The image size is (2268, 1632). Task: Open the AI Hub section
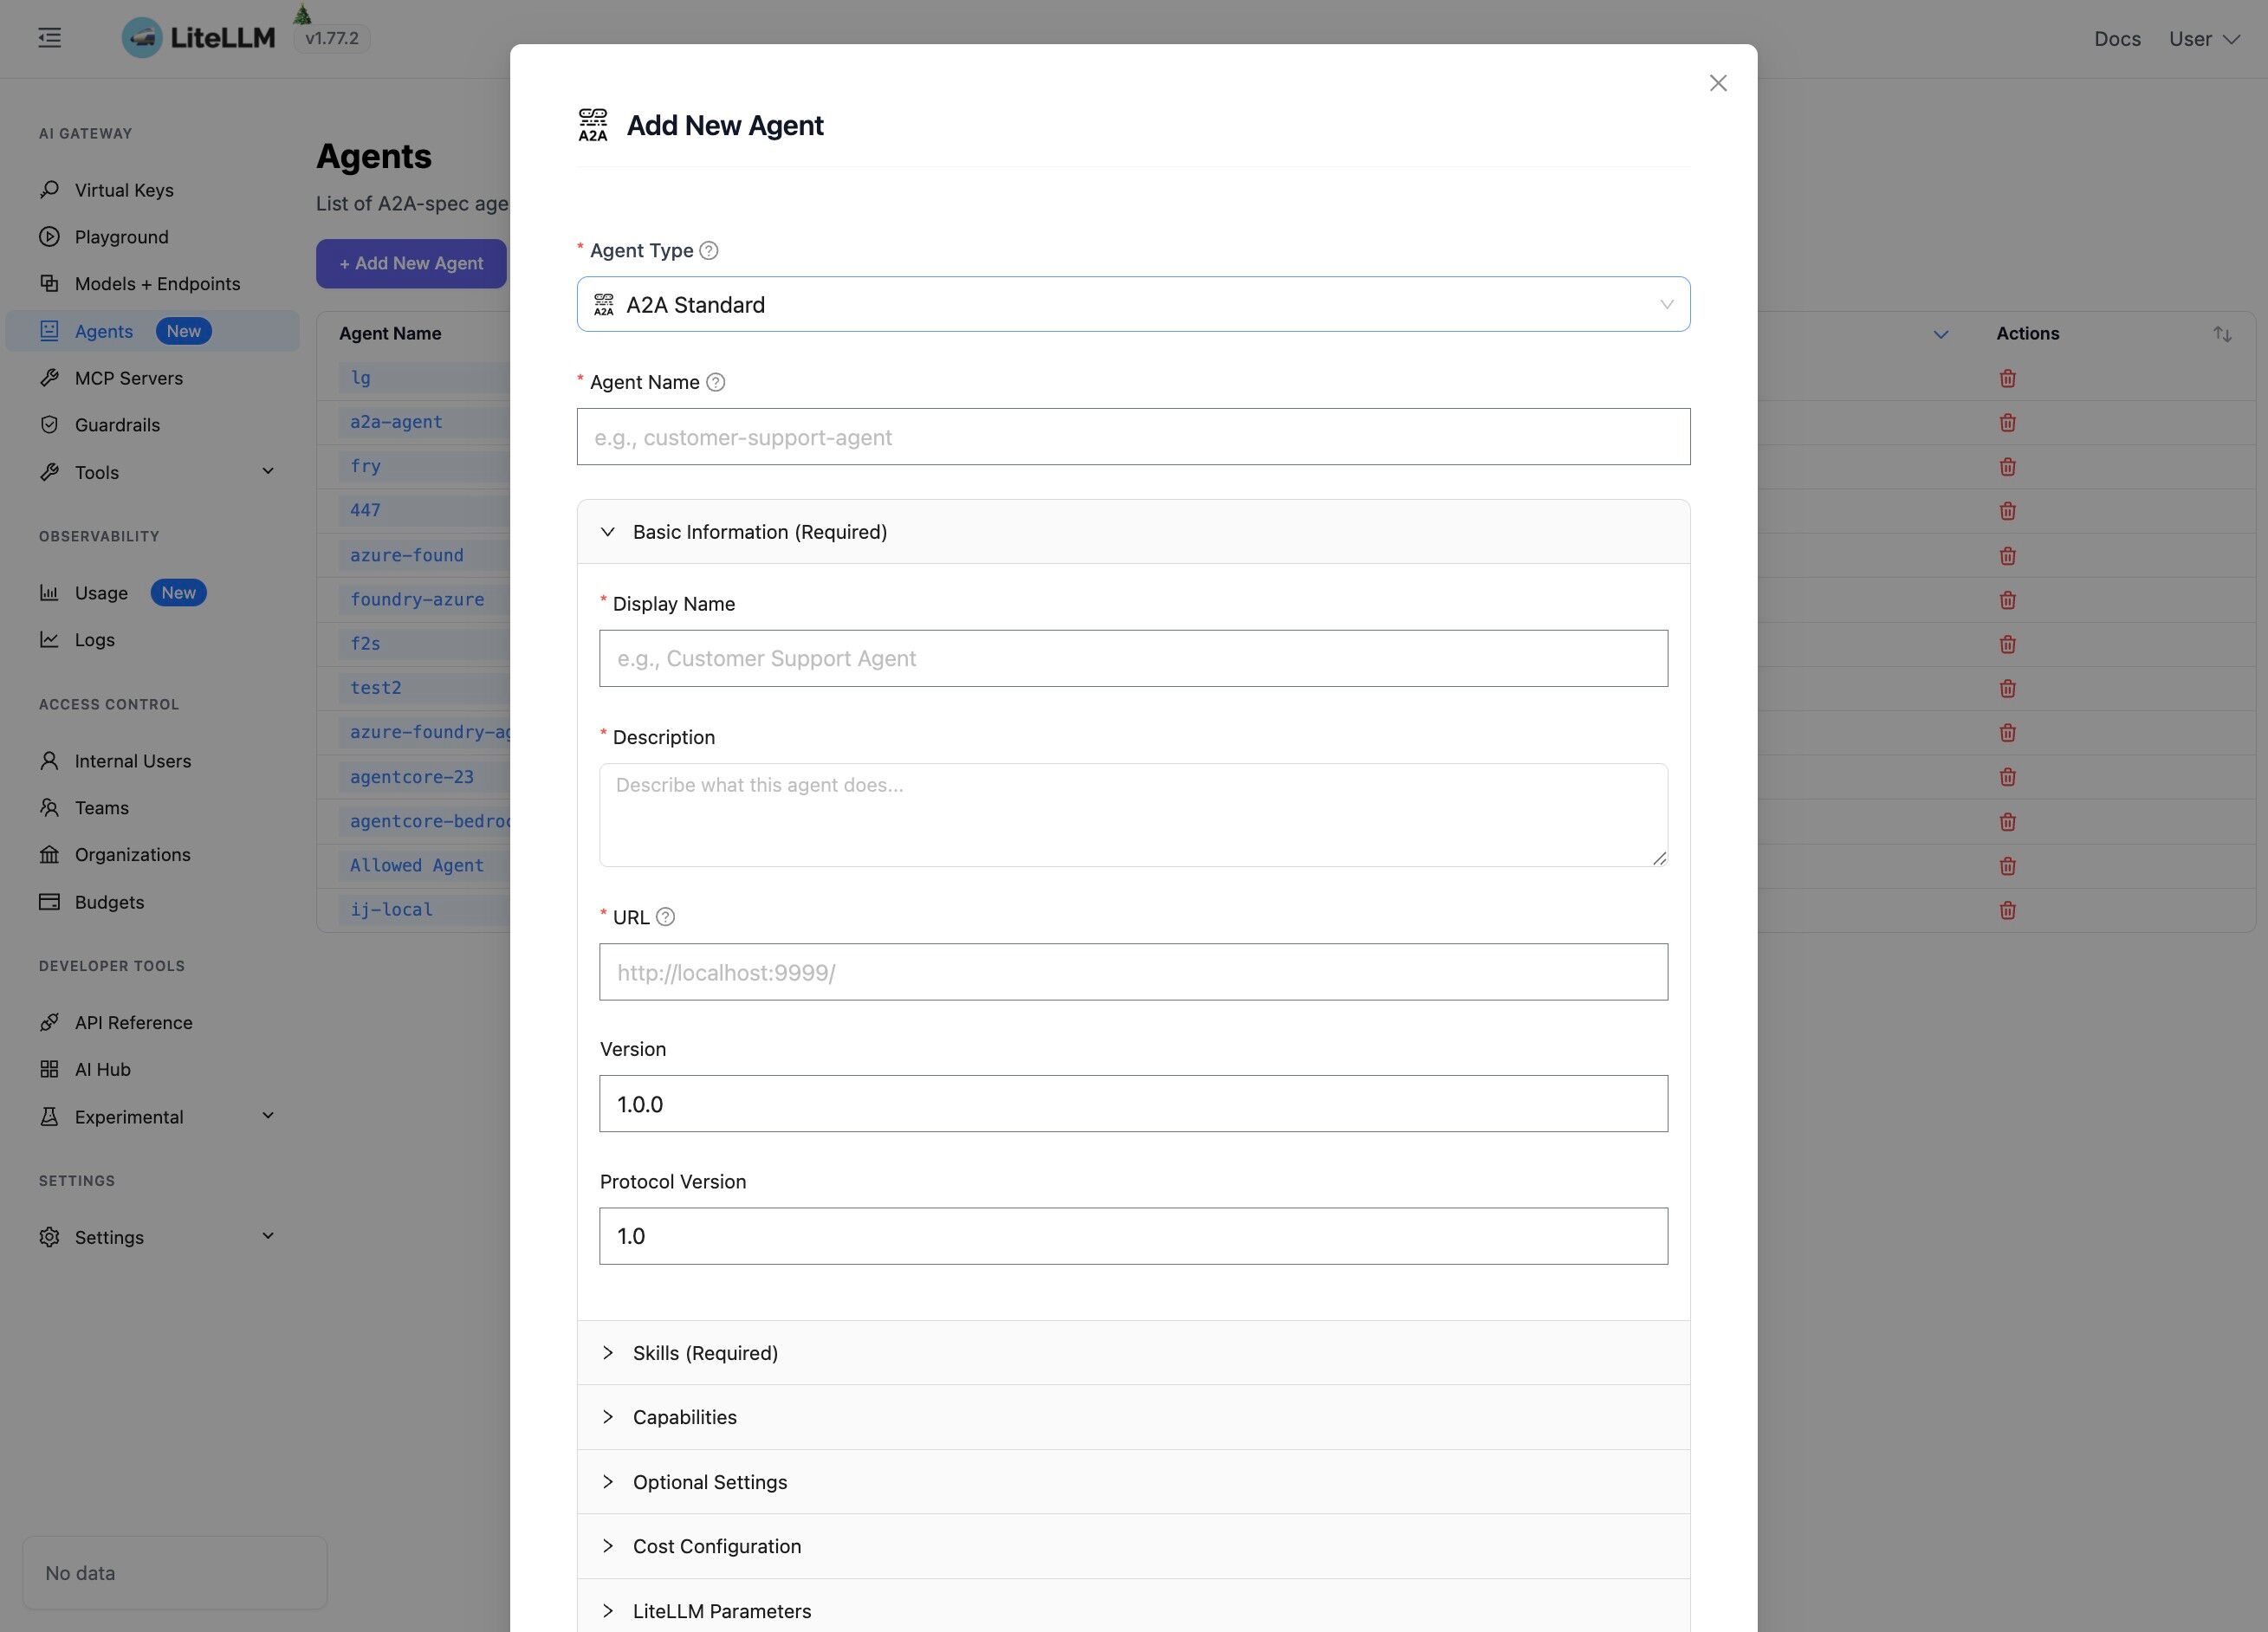tap(102, 1069)
